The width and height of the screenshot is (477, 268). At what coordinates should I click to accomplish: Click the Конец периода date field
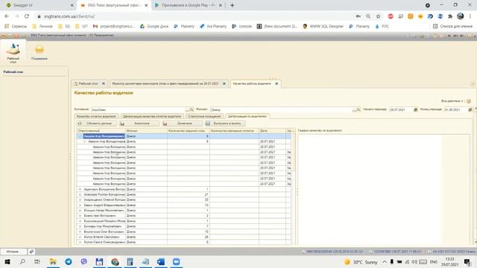click(455, 109)
